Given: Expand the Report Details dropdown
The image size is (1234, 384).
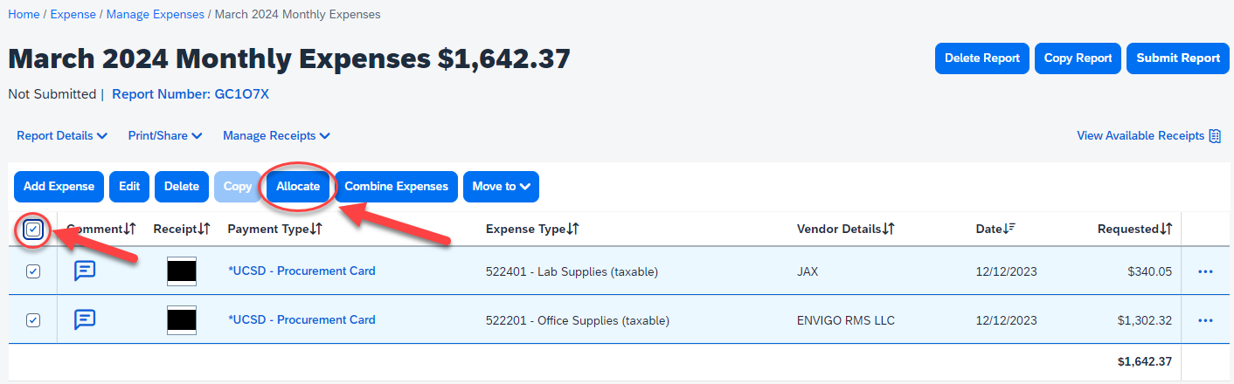Looking at the screenshot, I should (x=62, y=136).
